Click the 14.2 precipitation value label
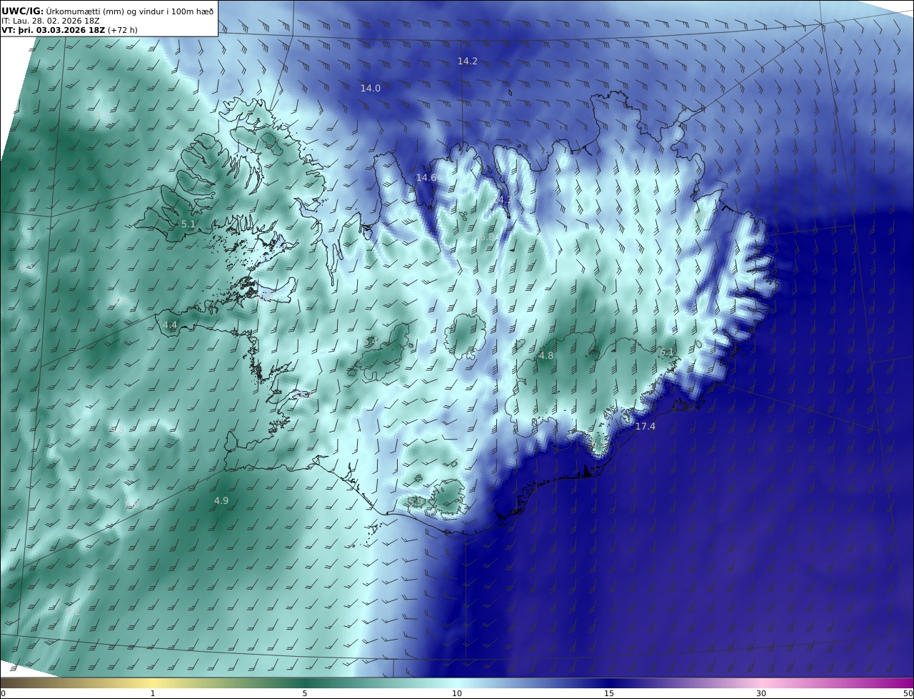This screenshot has width=914, height=699. [467, 61]
